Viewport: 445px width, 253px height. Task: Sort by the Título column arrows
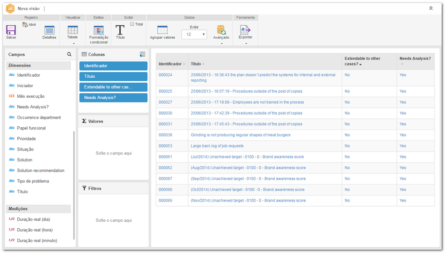click(x=203, y=64)
